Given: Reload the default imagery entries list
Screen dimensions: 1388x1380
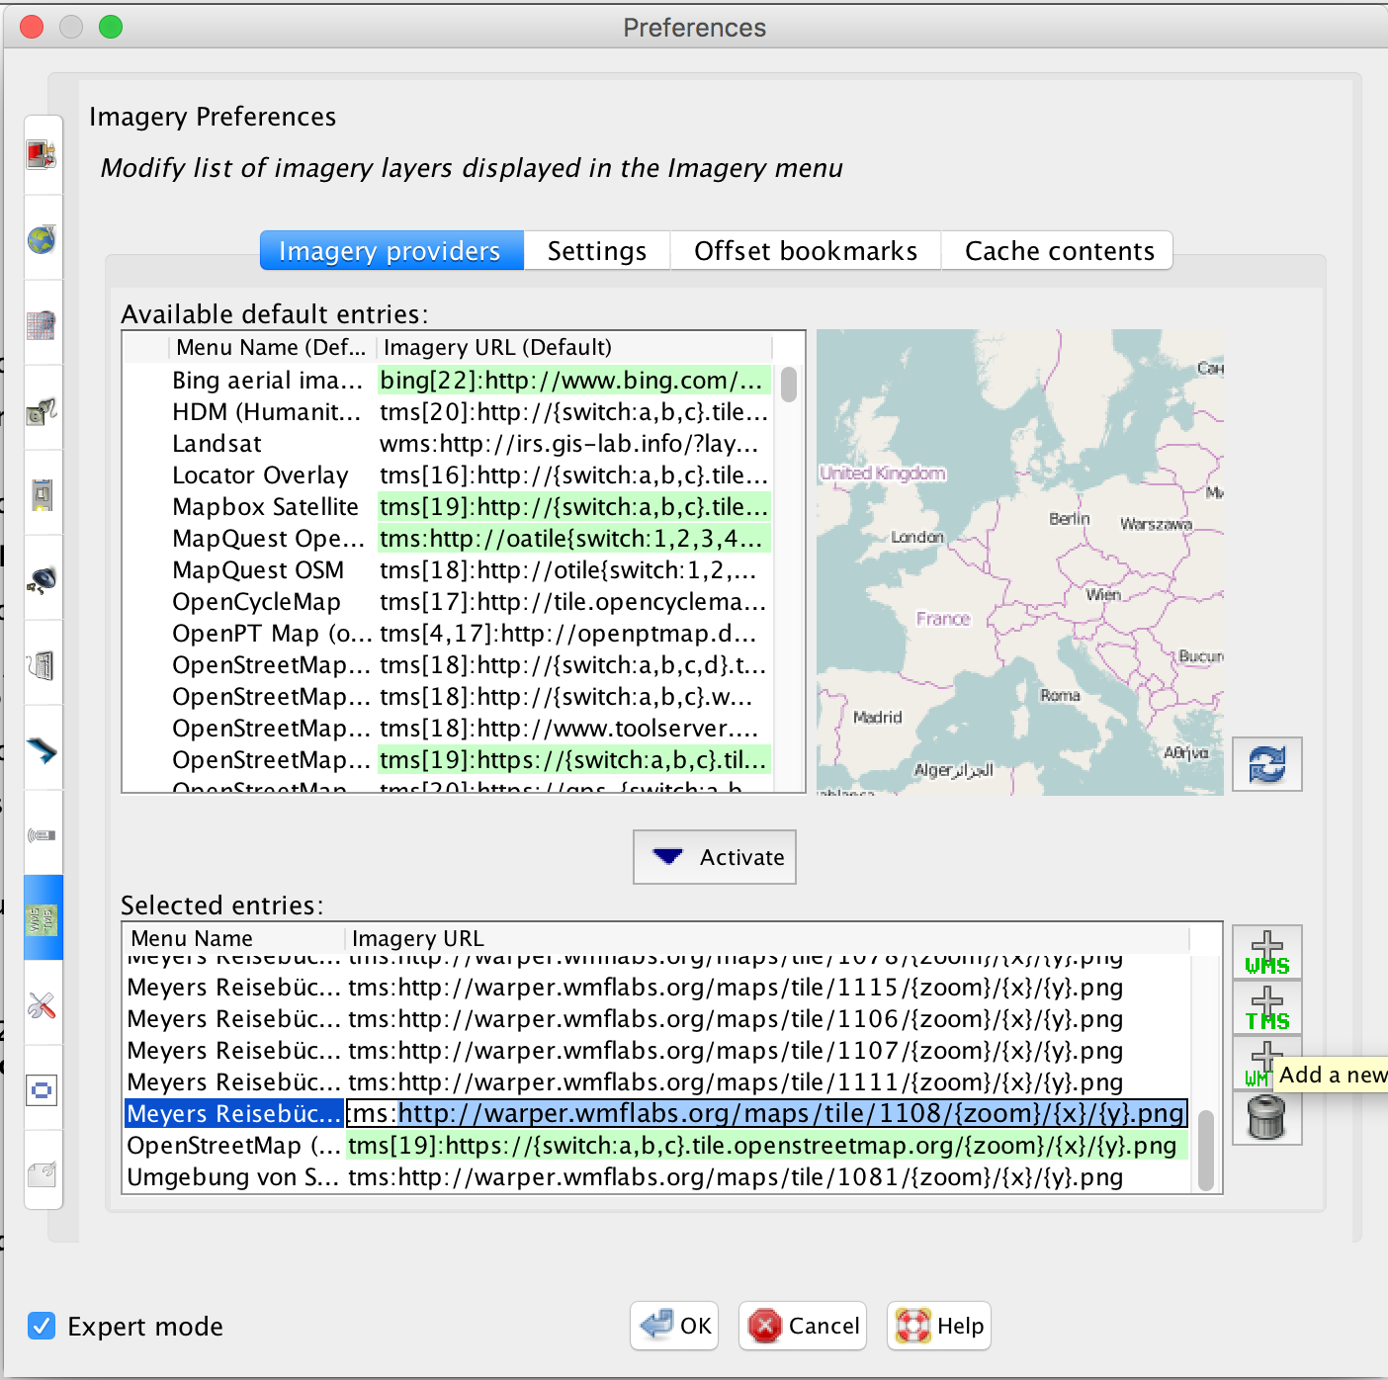Looking at the screenshot, I should (1266, 764).
